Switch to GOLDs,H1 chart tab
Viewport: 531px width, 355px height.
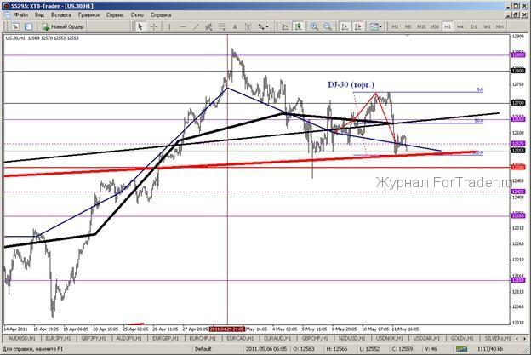461,338
